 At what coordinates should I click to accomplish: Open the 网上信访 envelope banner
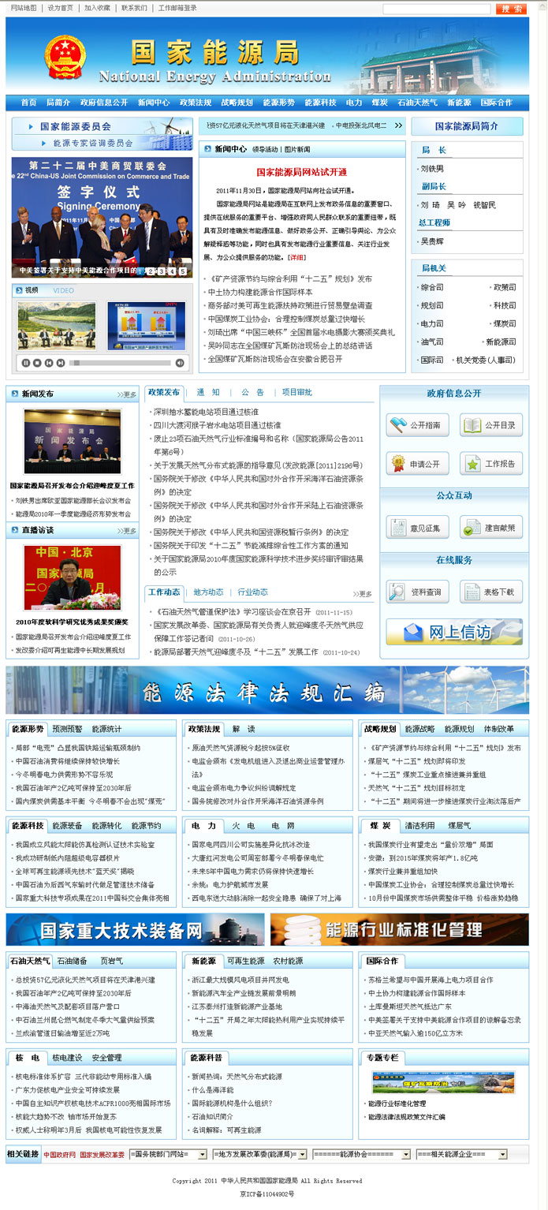[454, 632]
